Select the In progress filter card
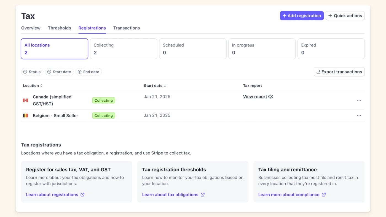Image resolution: width=386 pixels, height=217 pixels. point(262,49)
